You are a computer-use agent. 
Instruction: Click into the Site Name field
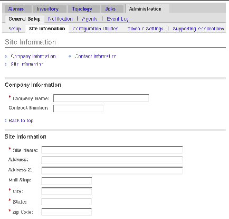[112, 150]
